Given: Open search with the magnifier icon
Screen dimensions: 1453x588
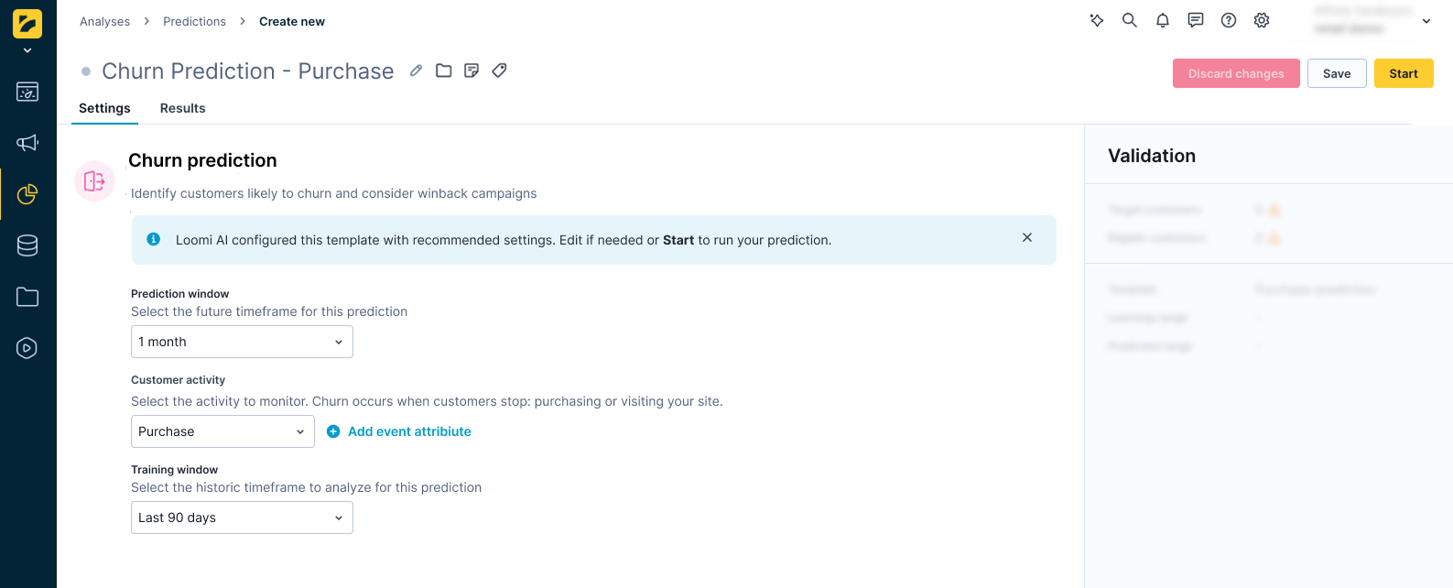Looking at the screenshot, I should pyautogui.click(x=1129, y=20).
